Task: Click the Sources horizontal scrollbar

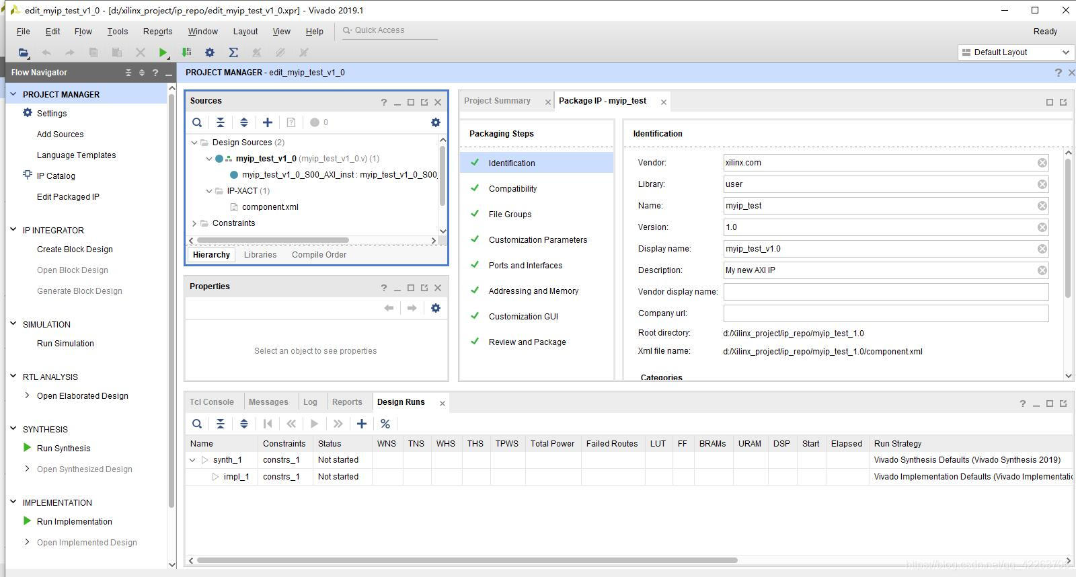Action: pos(273,240)
